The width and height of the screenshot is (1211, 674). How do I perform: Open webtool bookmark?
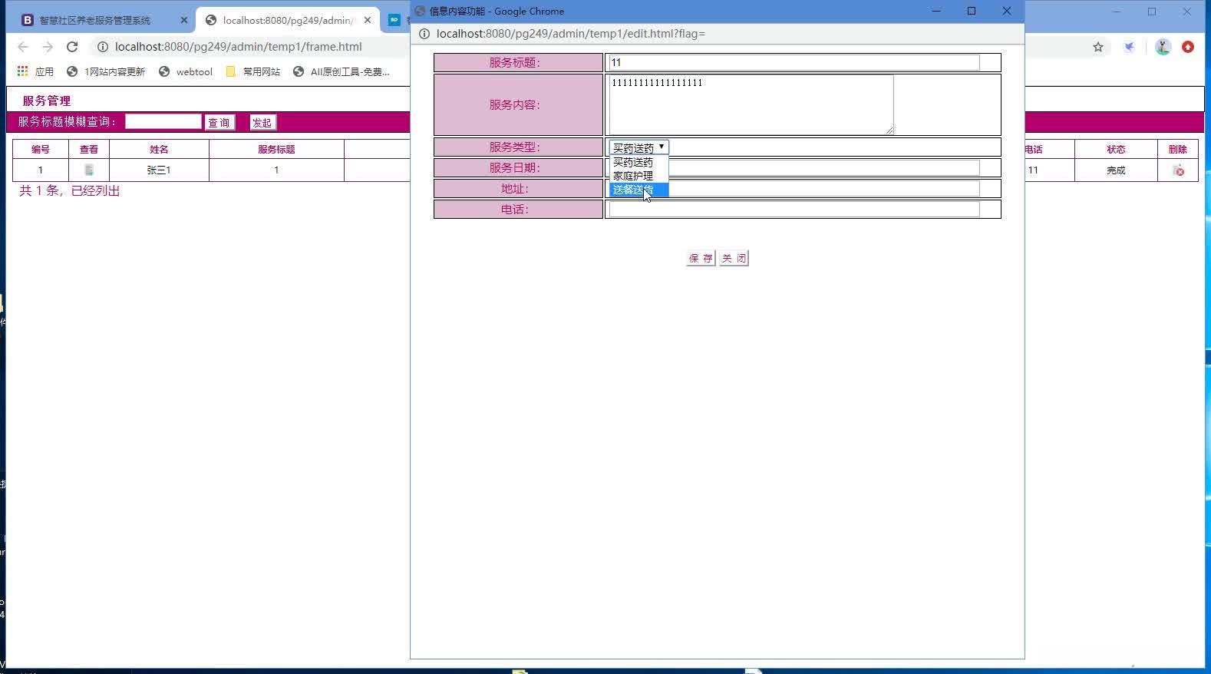[x=186, y=71]
